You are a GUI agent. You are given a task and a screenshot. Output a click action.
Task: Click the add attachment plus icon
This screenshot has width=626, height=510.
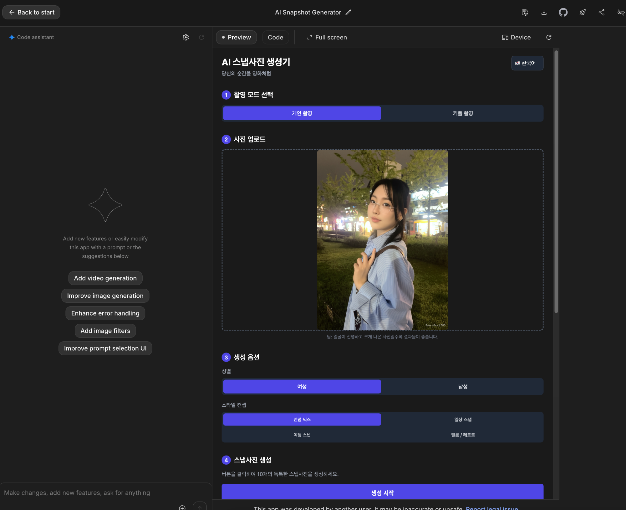182,507
